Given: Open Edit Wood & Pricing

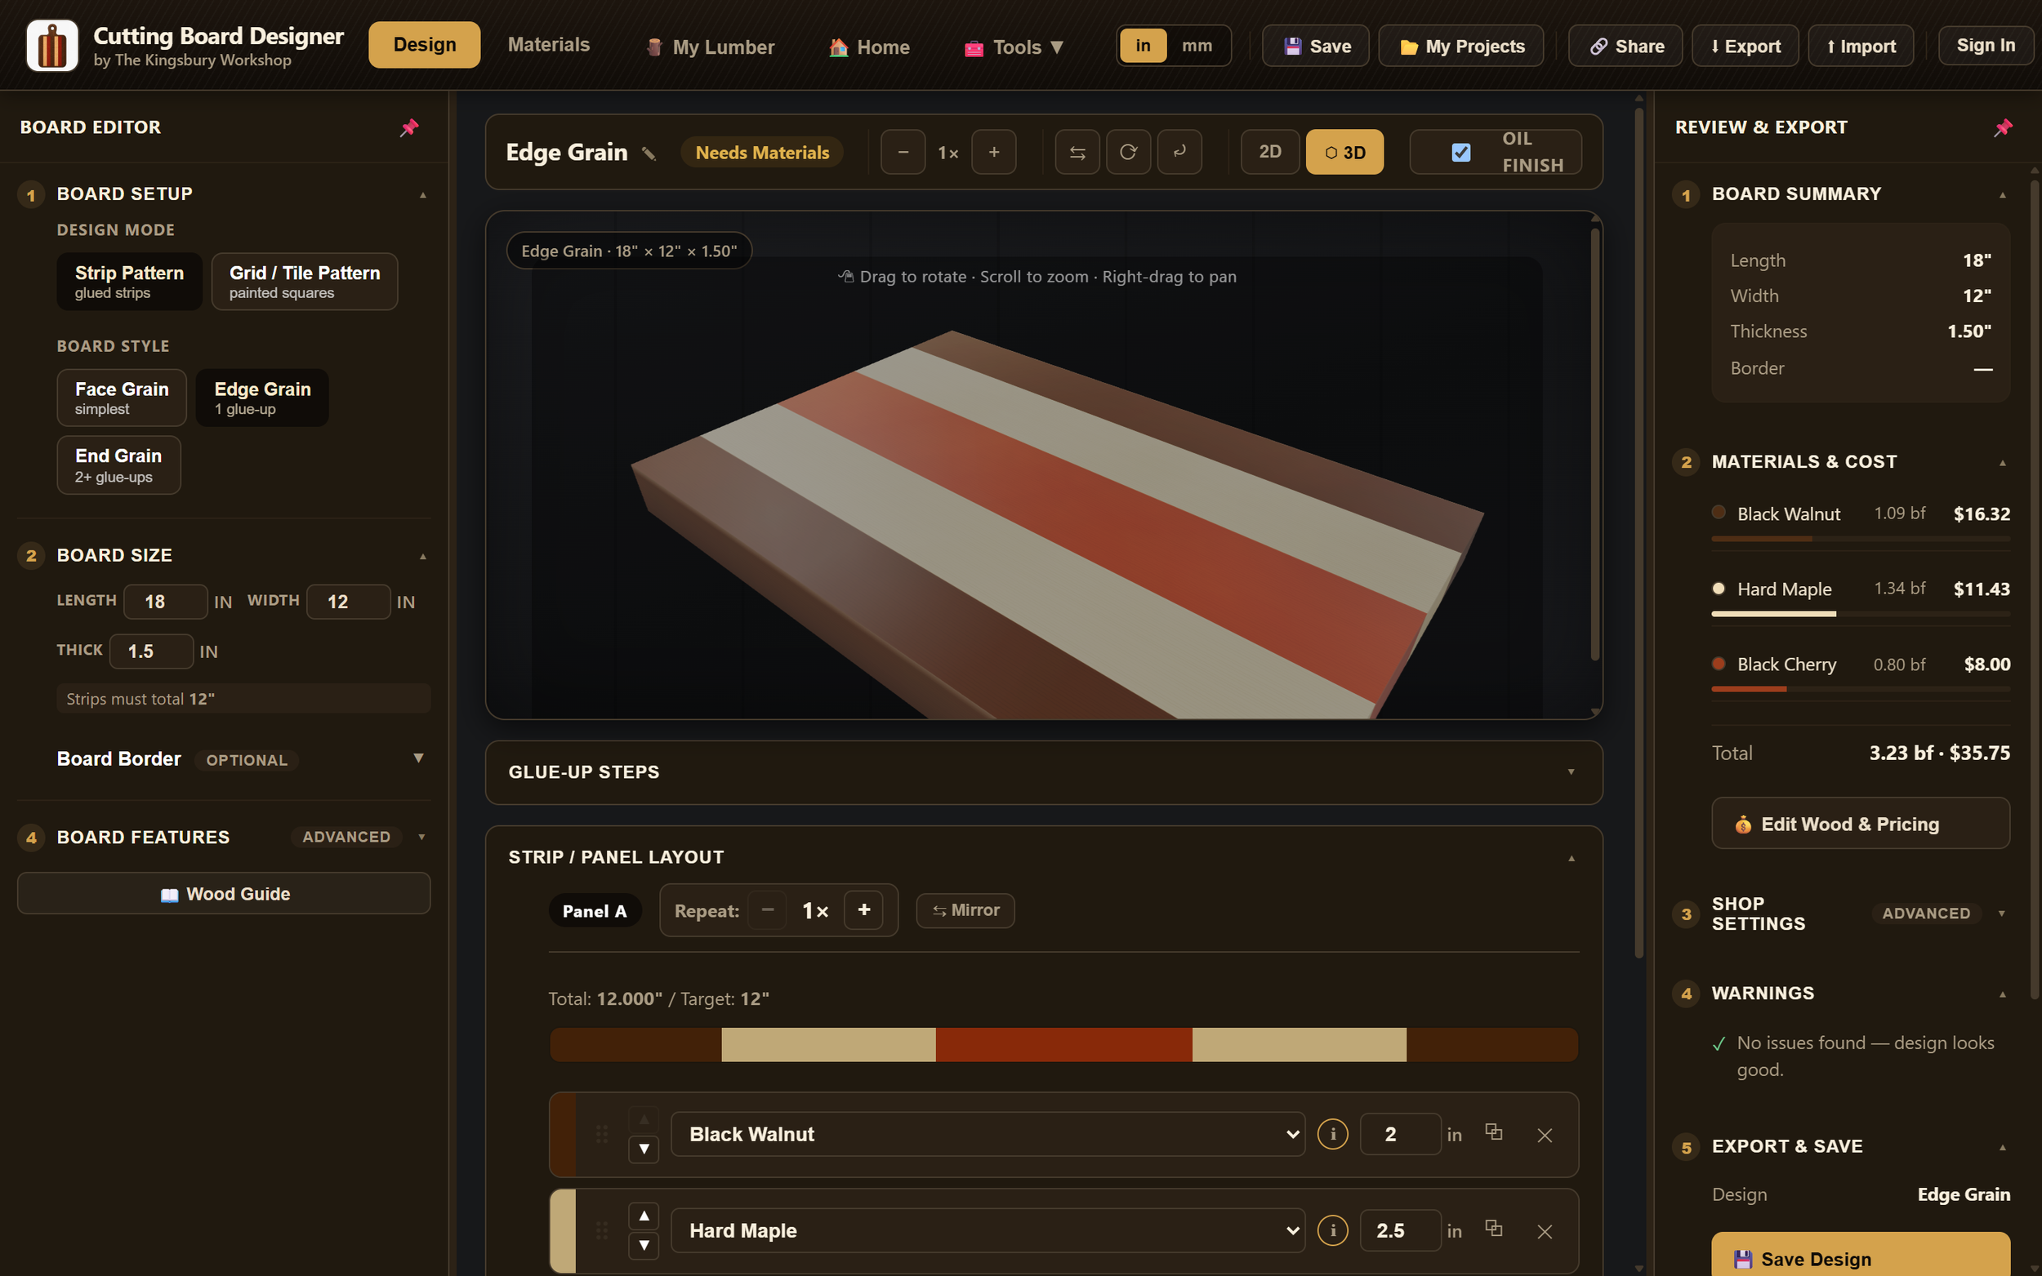Looking at the screenshot, I should tap(1860, 823).
